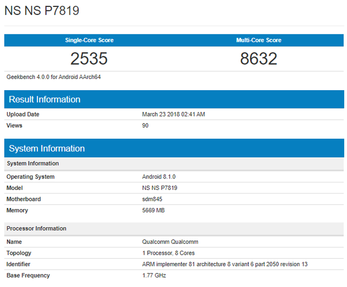Image resolution: width=347 pixels, height=287 pixels.
Task: Click the System Information section header
Action: point(46,148)
